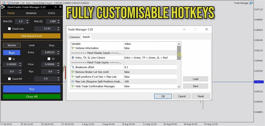This screenshot has height=126, width=265.
Task: Close the DaneTrades Trade Manager panel
Action: 60,7
